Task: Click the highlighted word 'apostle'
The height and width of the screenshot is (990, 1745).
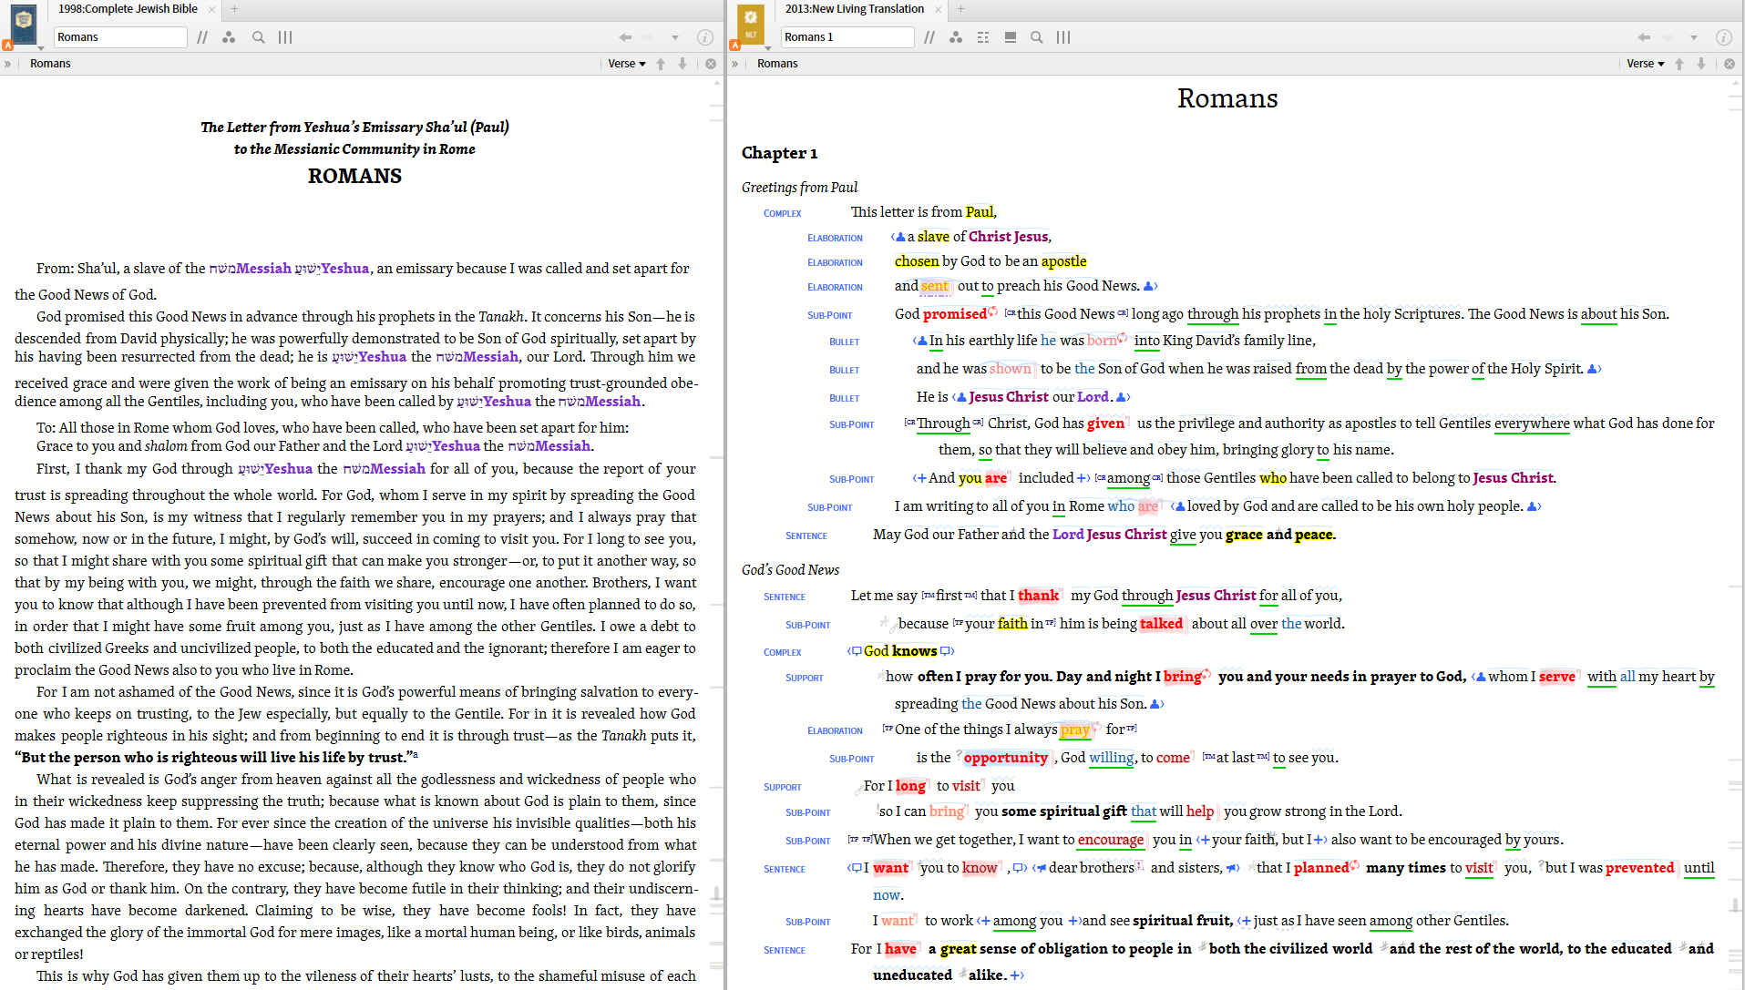Action: point(1064,261)
